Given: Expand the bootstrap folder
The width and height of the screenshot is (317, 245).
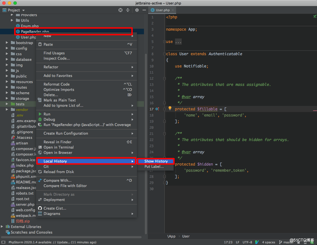Looking at the screenshot, I should point(7,43).
